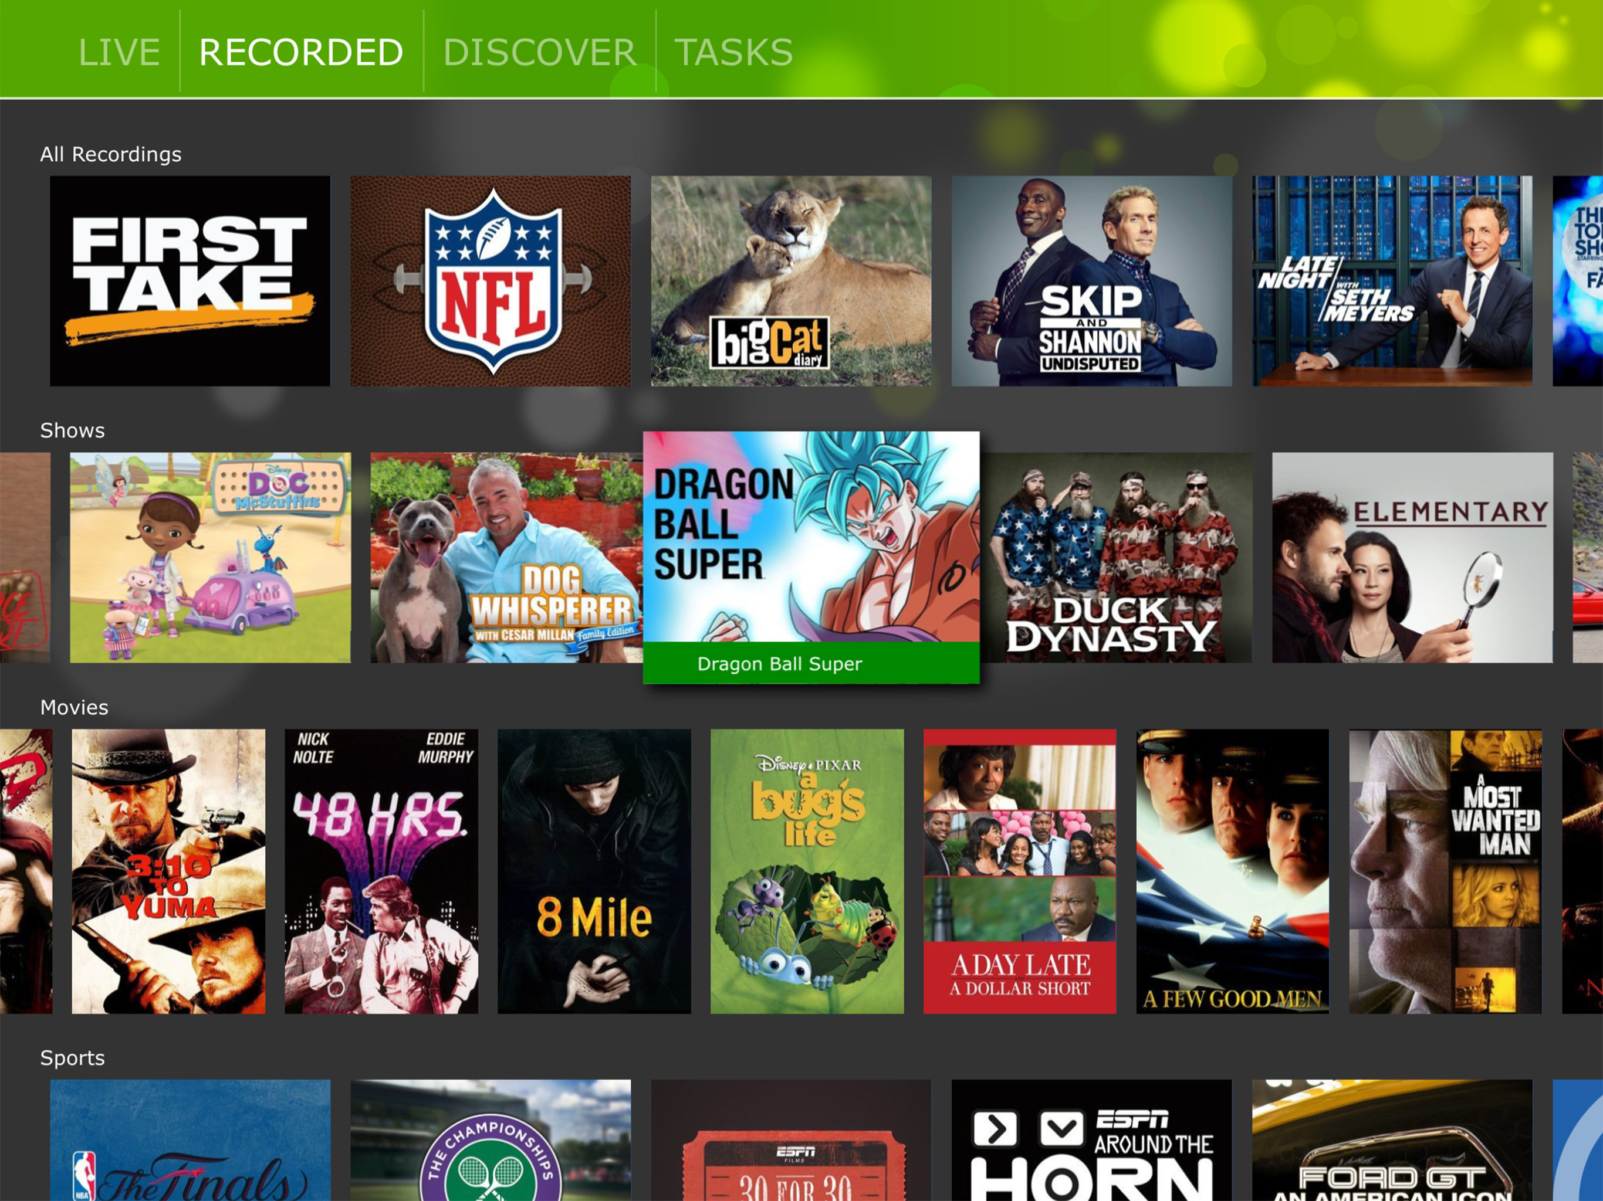Image resolution: width=1603 pixels, height=1201 pixels.
Task: Open ESPN Around the Horn recording
Action: click(1091, 1140)
